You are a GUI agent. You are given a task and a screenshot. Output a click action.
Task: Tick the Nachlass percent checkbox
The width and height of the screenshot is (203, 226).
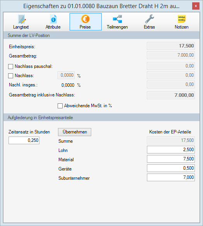(10, 76)
